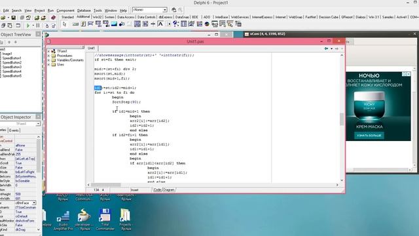This screenshot has height=236, width=419.
Task: Pick the ScrollBox component icon
Action: (137, 24)
